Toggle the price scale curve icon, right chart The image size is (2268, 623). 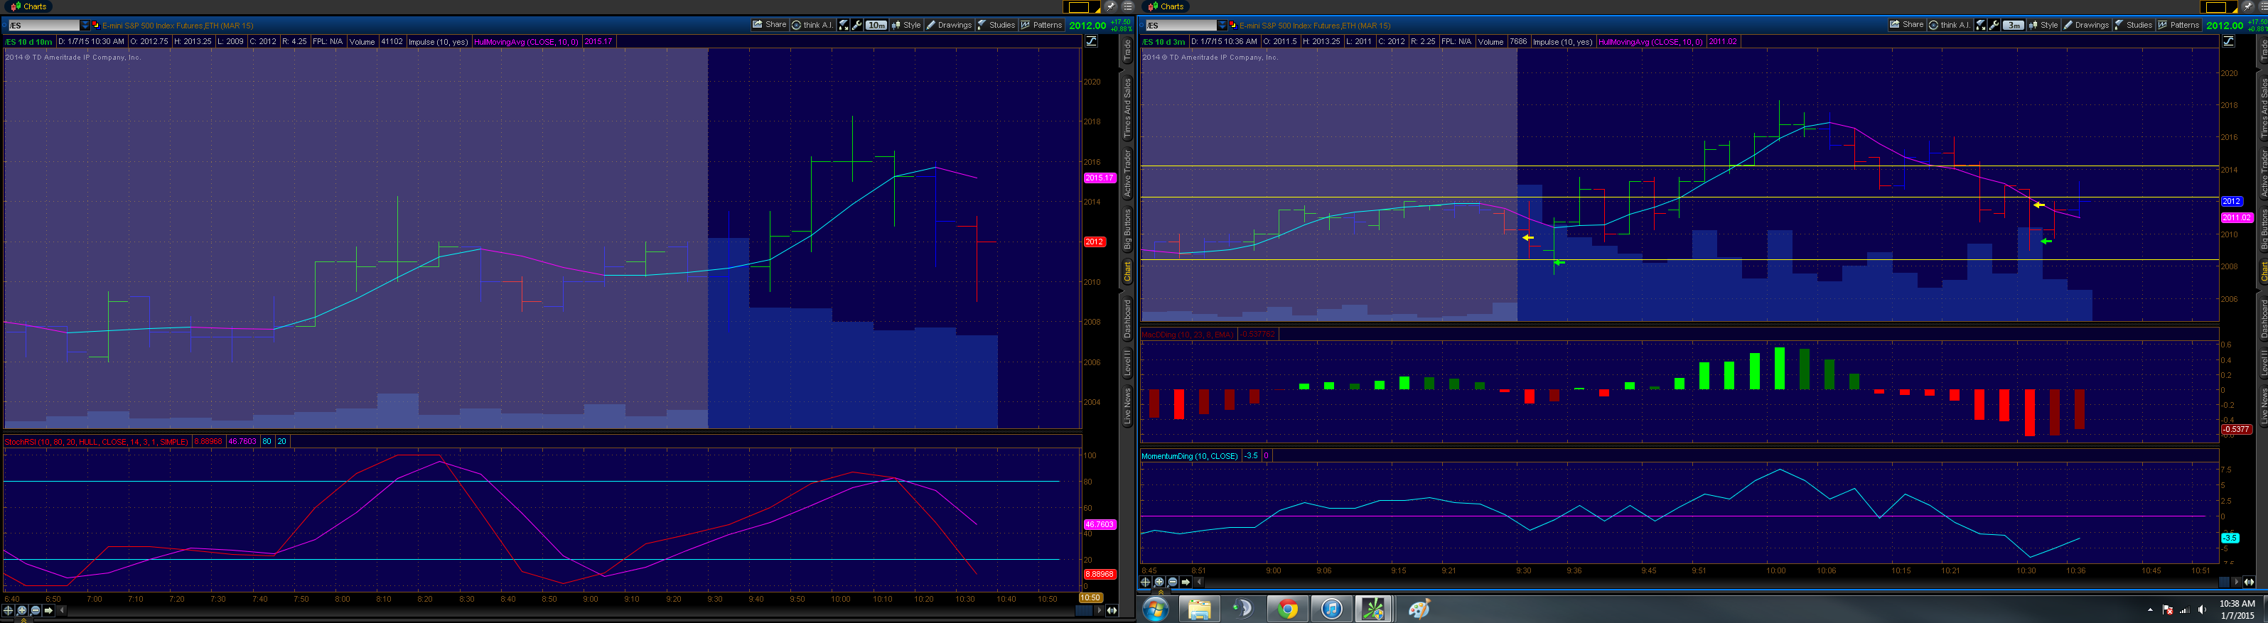pos(2229,41)
